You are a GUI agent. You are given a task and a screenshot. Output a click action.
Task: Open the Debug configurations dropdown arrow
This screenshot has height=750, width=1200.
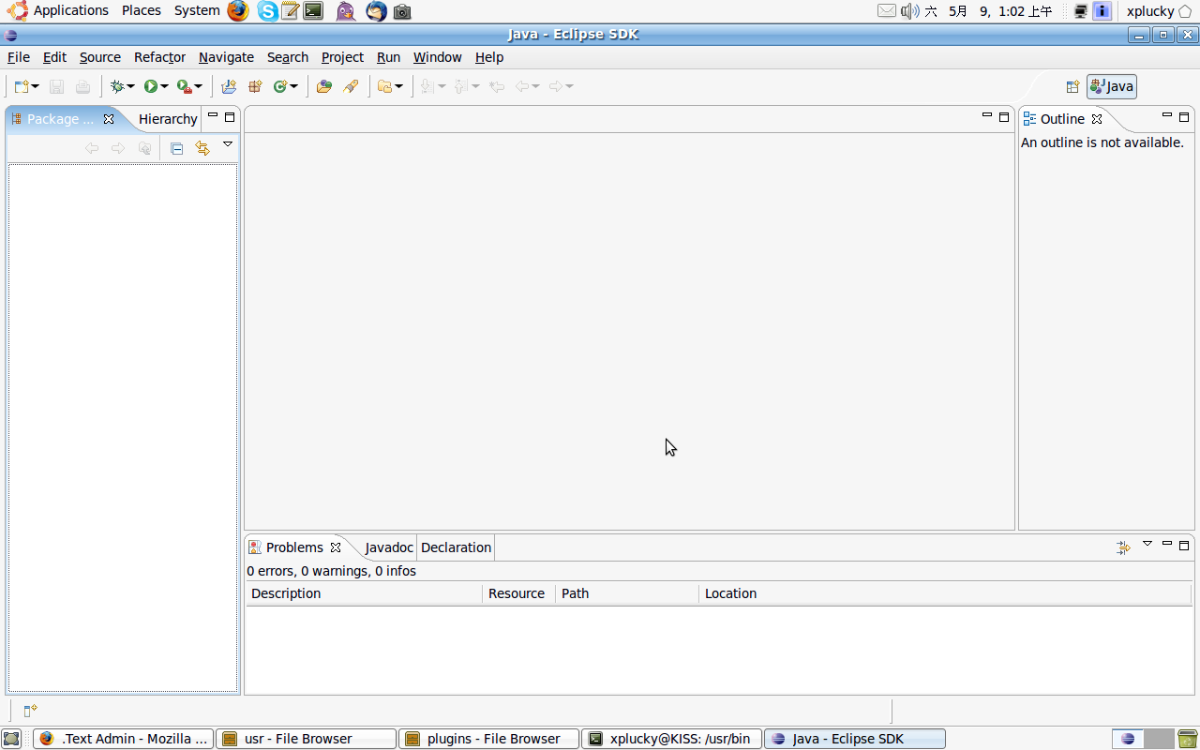(x=130, y=86)
